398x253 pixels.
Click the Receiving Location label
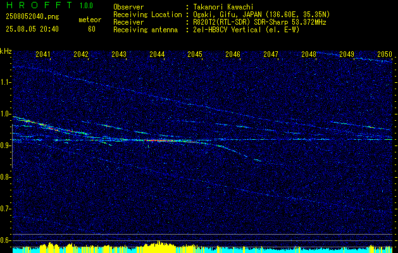tap(147, 15)
